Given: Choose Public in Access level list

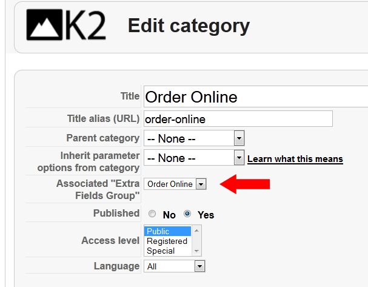Looking at the screenshot, I should pos(168,231).
